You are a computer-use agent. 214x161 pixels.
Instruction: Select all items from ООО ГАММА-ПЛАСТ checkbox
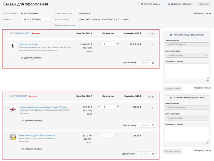[x=6, y=33]
